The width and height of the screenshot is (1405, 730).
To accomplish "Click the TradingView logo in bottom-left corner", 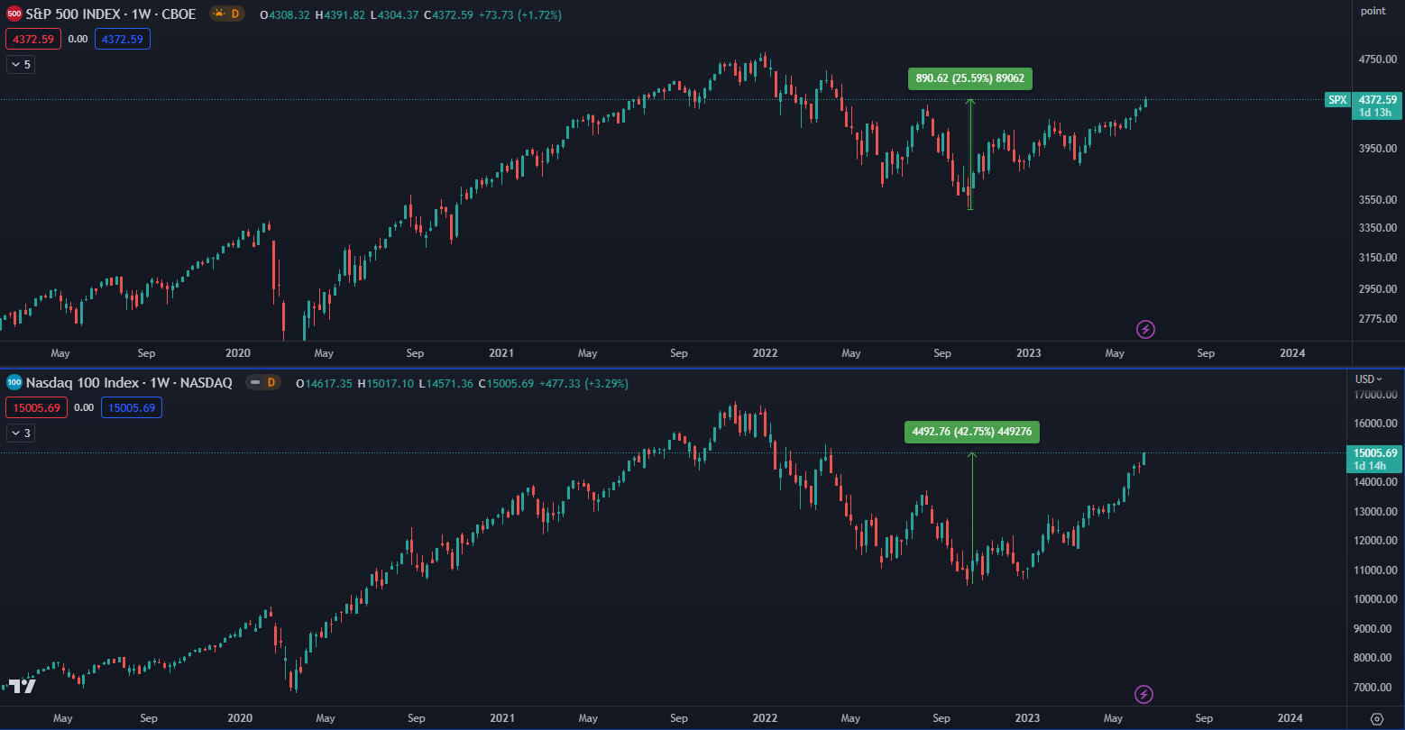I will tap(23, 686).
